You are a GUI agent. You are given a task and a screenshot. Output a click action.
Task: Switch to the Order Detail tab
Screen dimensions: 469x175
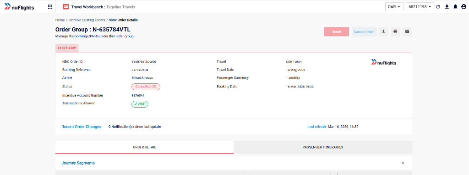coord(144,147)
